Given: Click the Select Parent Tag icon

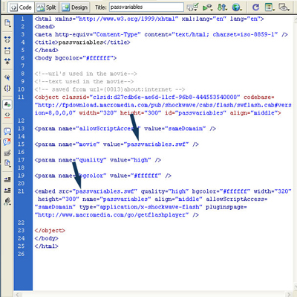Looking at the screenshot, I should point(7,77).
